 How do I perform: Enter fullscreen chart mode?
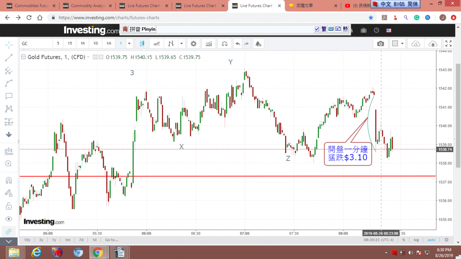tap(448, 44)
